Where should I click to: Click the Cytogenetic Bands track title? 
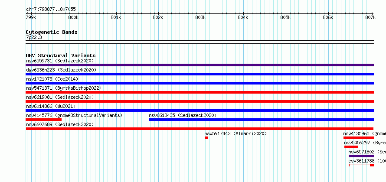52,32
